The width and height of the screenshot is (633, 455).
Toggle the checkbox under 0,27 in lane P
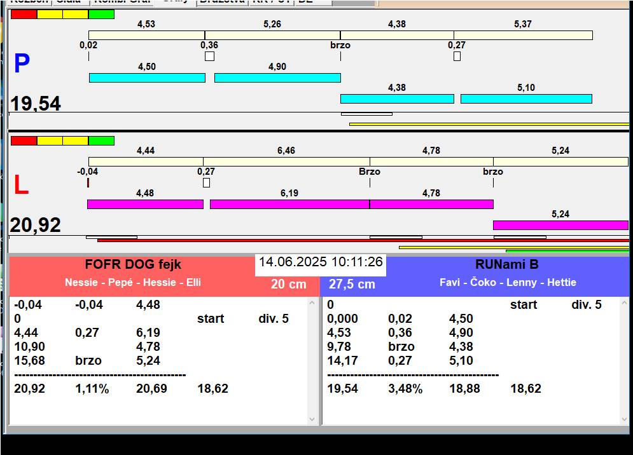pyautogui.click(x=457, y=57)
